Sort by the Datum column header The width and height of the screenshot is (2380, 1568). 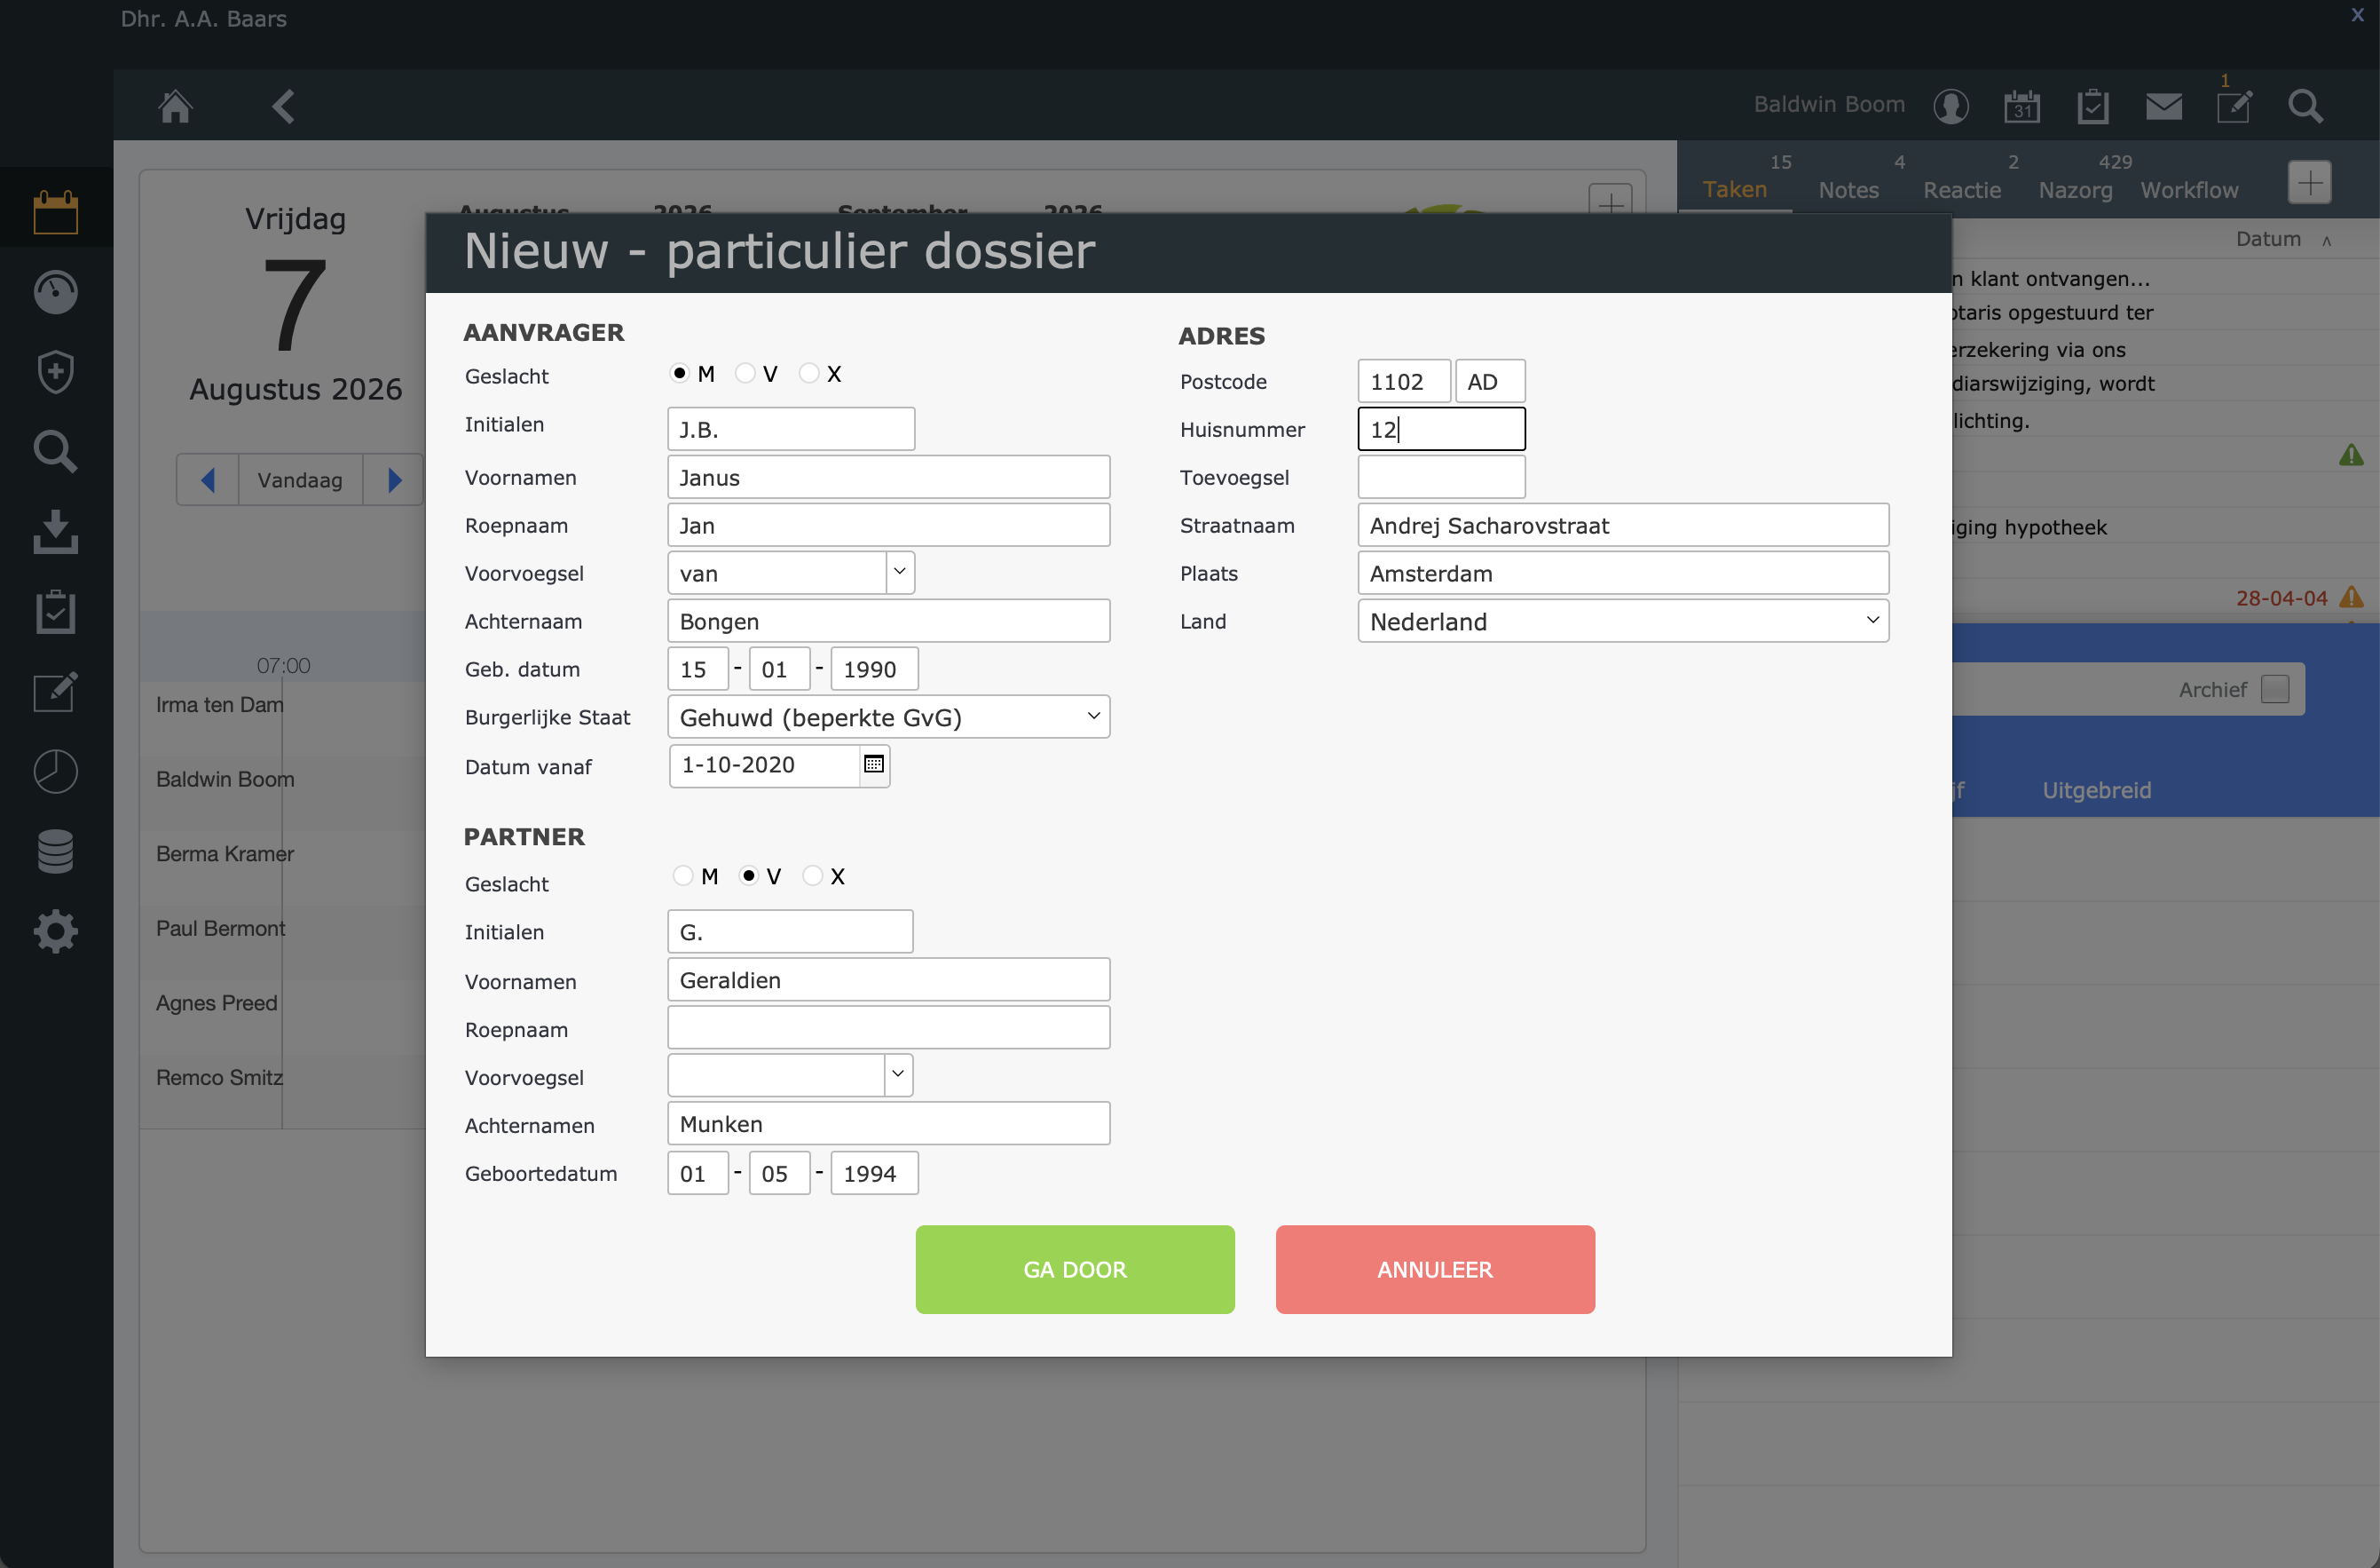coord(2267,239)
